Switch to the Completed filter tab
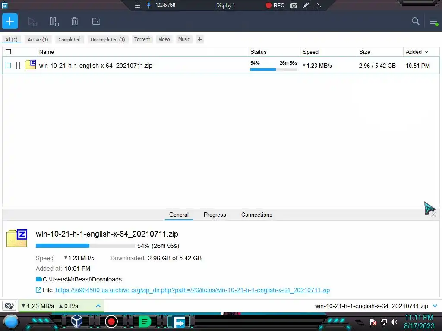Viewport: 442px width, 331px height. click(x=69, y=39)
